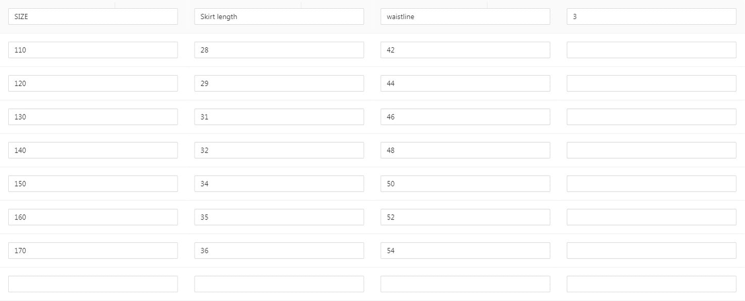This screenshot has height=301, width=745.
Task: Select the size 140 cell
Action: 93,150
